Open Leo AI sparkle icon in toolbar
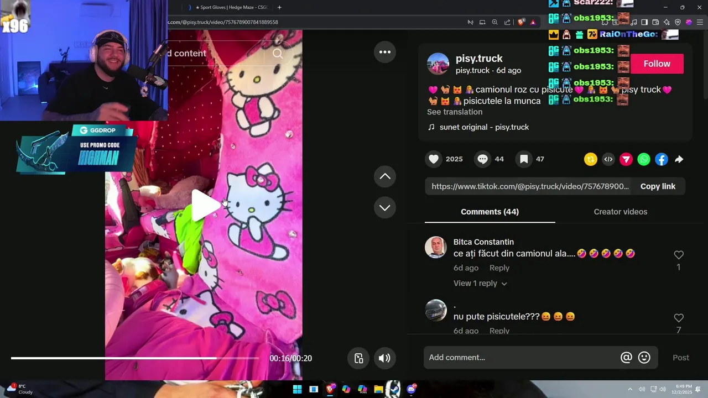Screen dimensions: 708x398 (x=667, y=22)
